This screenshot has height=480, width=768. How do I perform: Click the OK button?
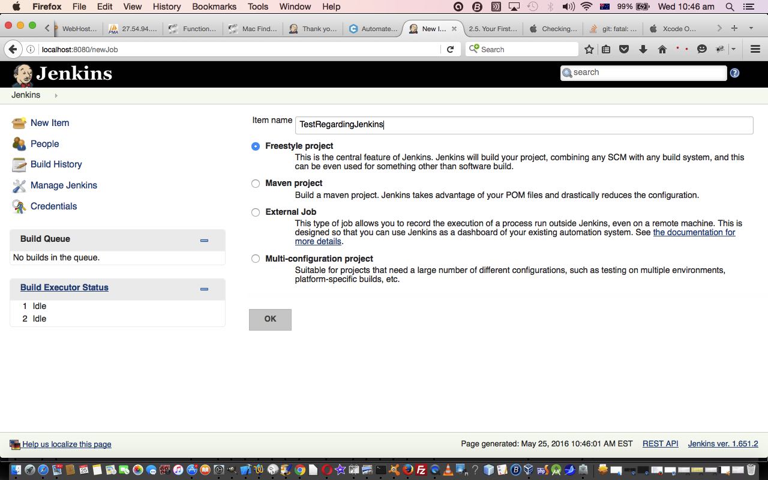(270, 320)
